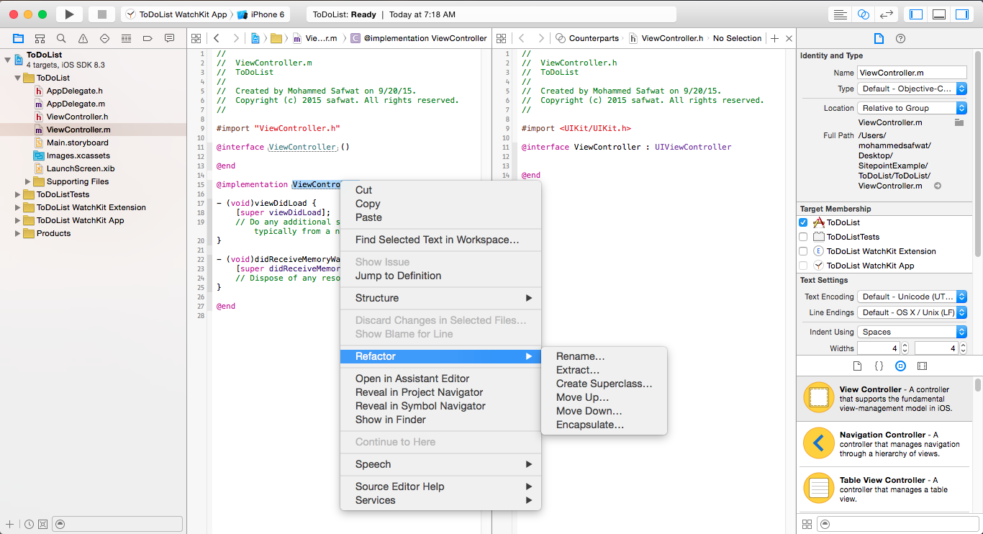The height and width of the screenshot is (534, 983).
Task: Run the project with the Play button
Action: 69,14
